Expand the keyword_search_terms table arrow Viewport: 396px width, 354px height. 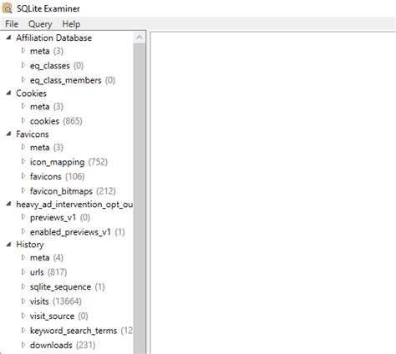pyautogui.click(x=23, y=330)
